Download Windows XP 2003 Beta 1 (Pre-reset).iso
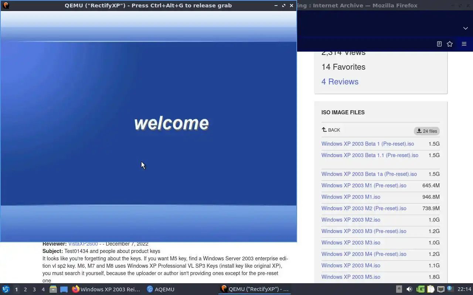Viewport: 473px width, 295px height. [x=368, y=144]
